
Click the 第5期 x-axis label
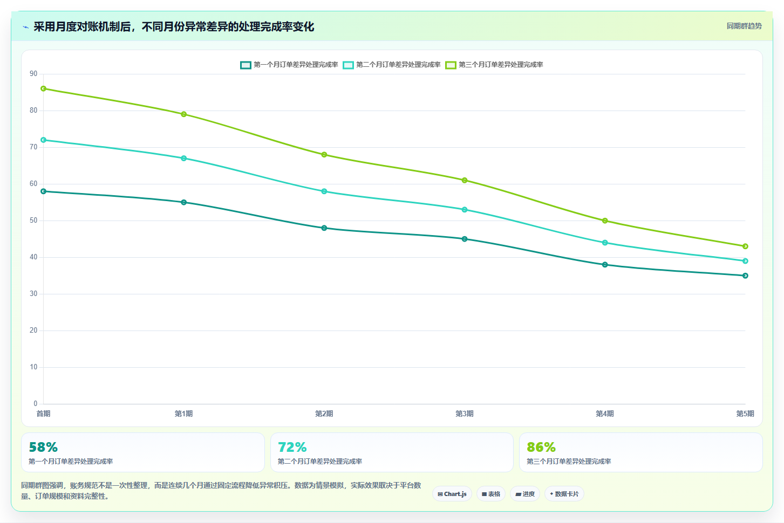[x=745, y=414]
